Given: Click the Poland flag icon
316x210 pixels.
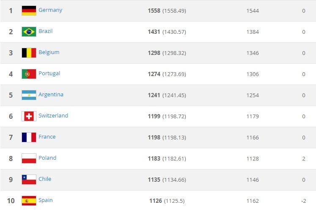Looking at the screenshot, I should click(29, 158).
